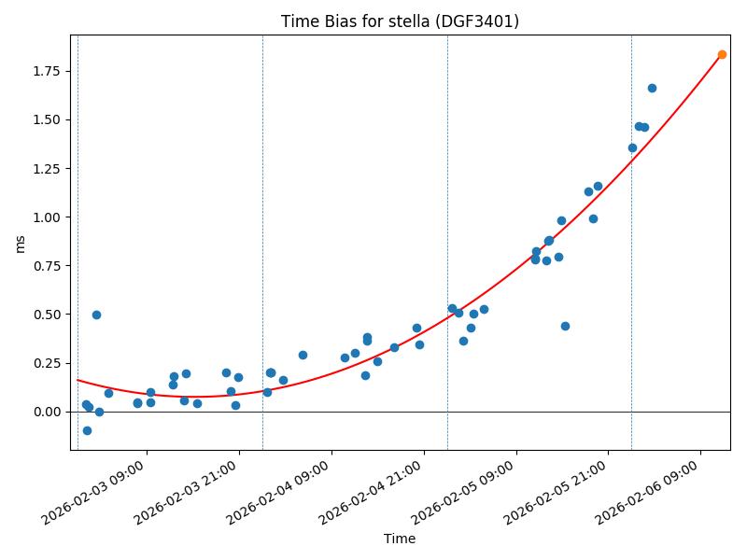Viewport: 747px width, 560px height.
Task: Click the plot title 'Time Bias for stella (DGF3401)'
Action: tap(400, 21)
